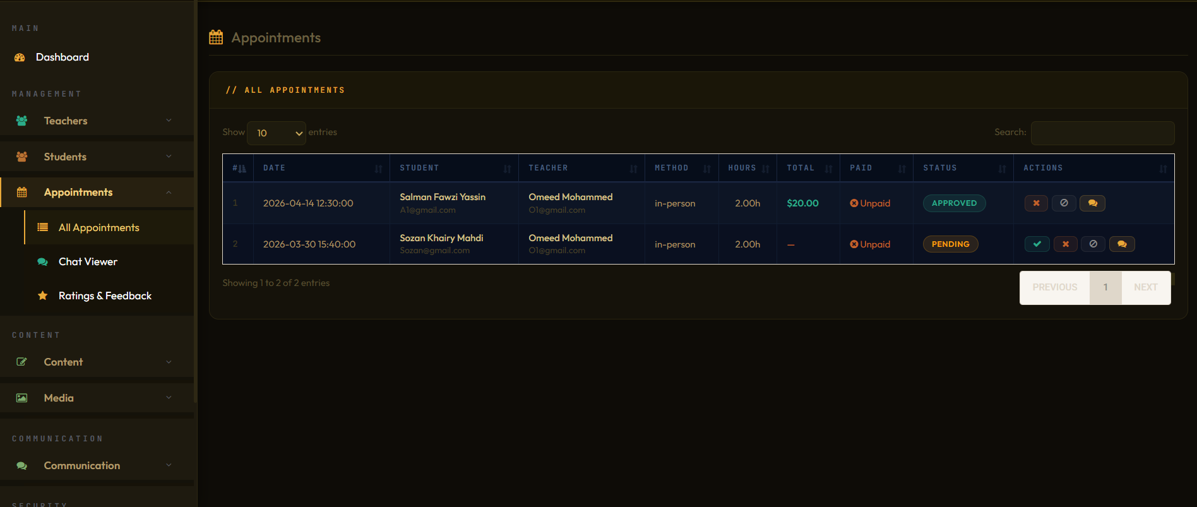
Task: Click the date 2026-04-14 12:30:00
Action: pos(308,203)
